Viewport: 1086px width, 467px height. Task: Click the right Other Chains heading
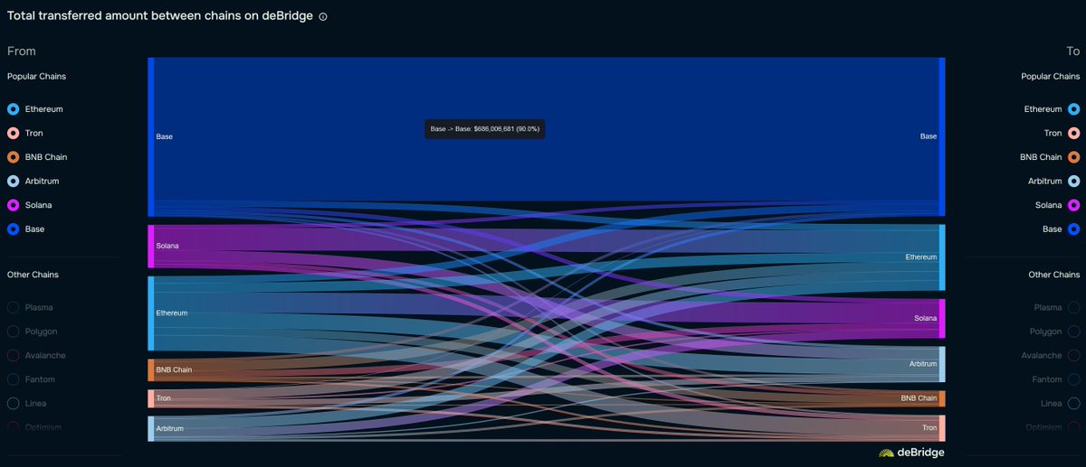pyautogui.click(x=1054, y=275)
